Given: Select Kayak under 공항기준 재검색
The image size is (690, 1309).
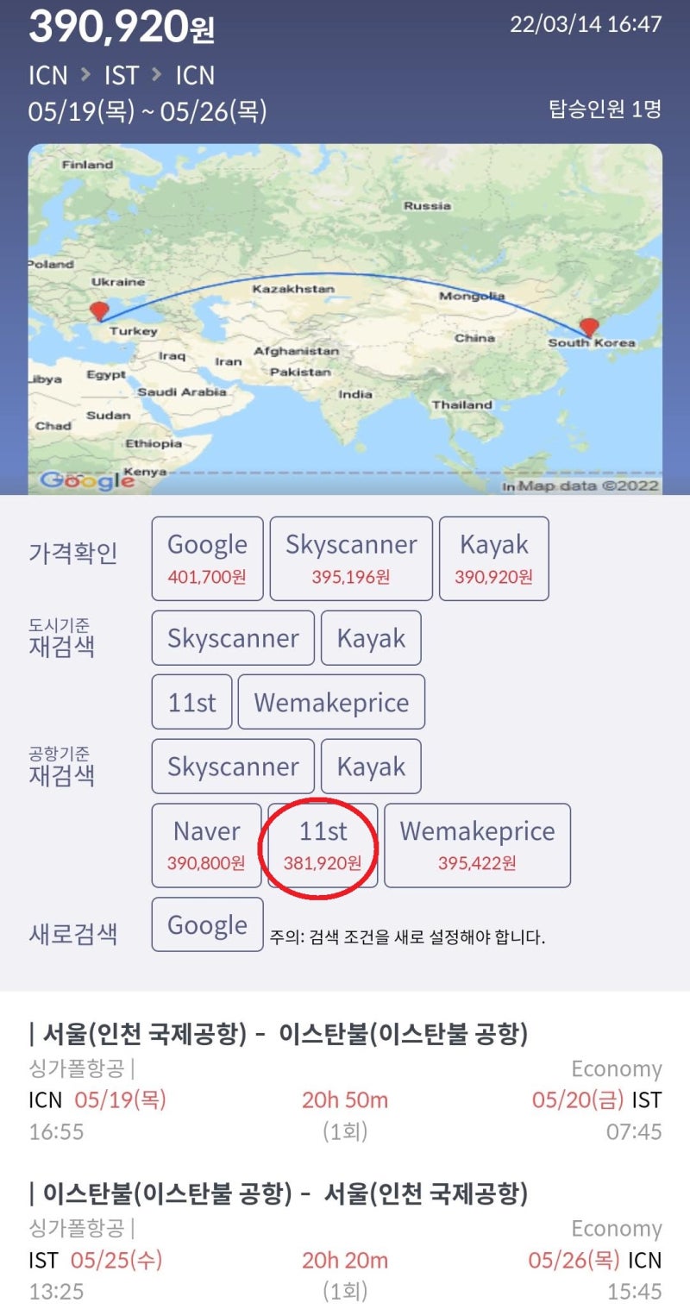Looking at the screenshot, I should pyautogui.click(x=371, y=766).
